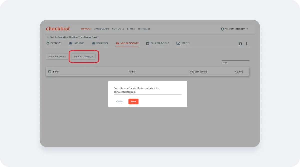Open the Surveys menu
This screenshot has height=167, width=300.
(86, 29)
